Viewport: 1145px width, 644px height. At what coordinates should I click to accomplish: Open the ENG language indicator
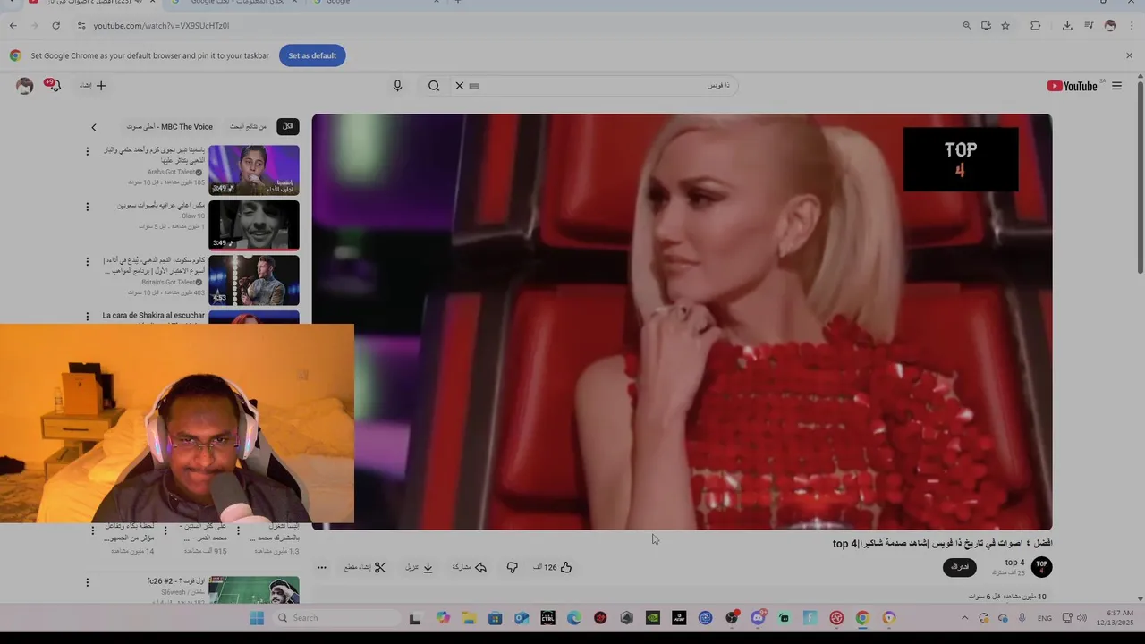(x=1045, y=618)
